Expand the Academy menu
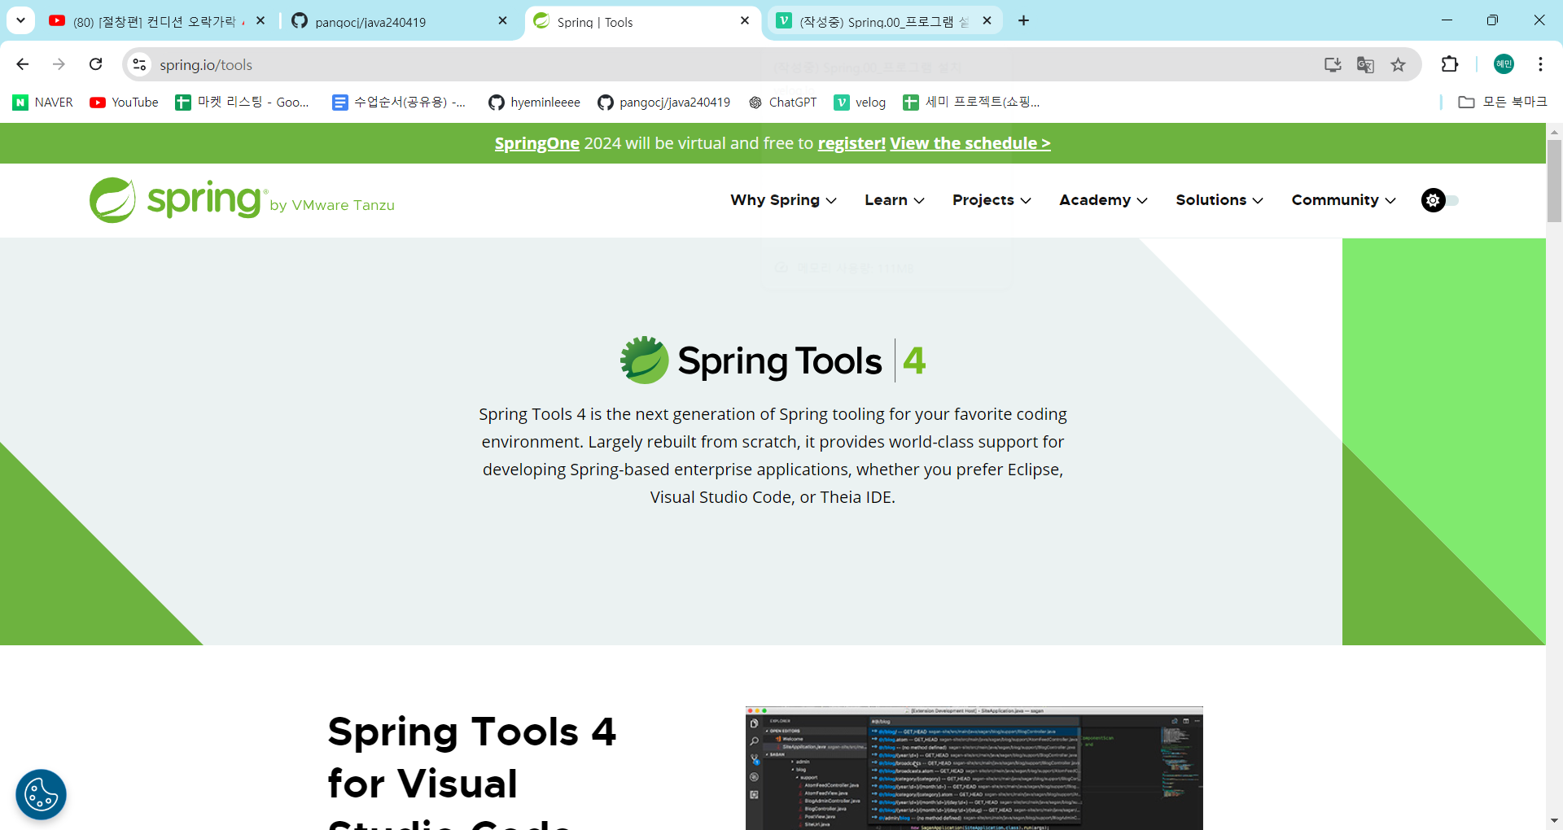Viewport: 1563px width, 830px height. (x=1103, y=200)
